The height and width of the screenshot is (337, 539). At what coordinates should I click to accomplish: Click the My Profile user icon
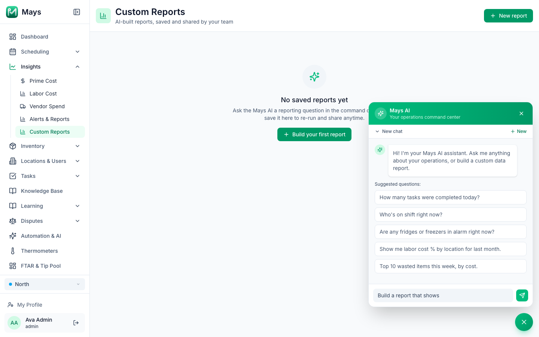[x=10, y=305]
